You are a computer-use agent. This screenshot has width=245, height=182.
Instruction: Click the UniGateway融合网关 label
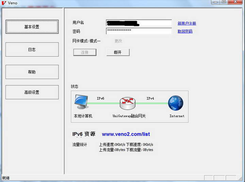[x=129, y=116]
